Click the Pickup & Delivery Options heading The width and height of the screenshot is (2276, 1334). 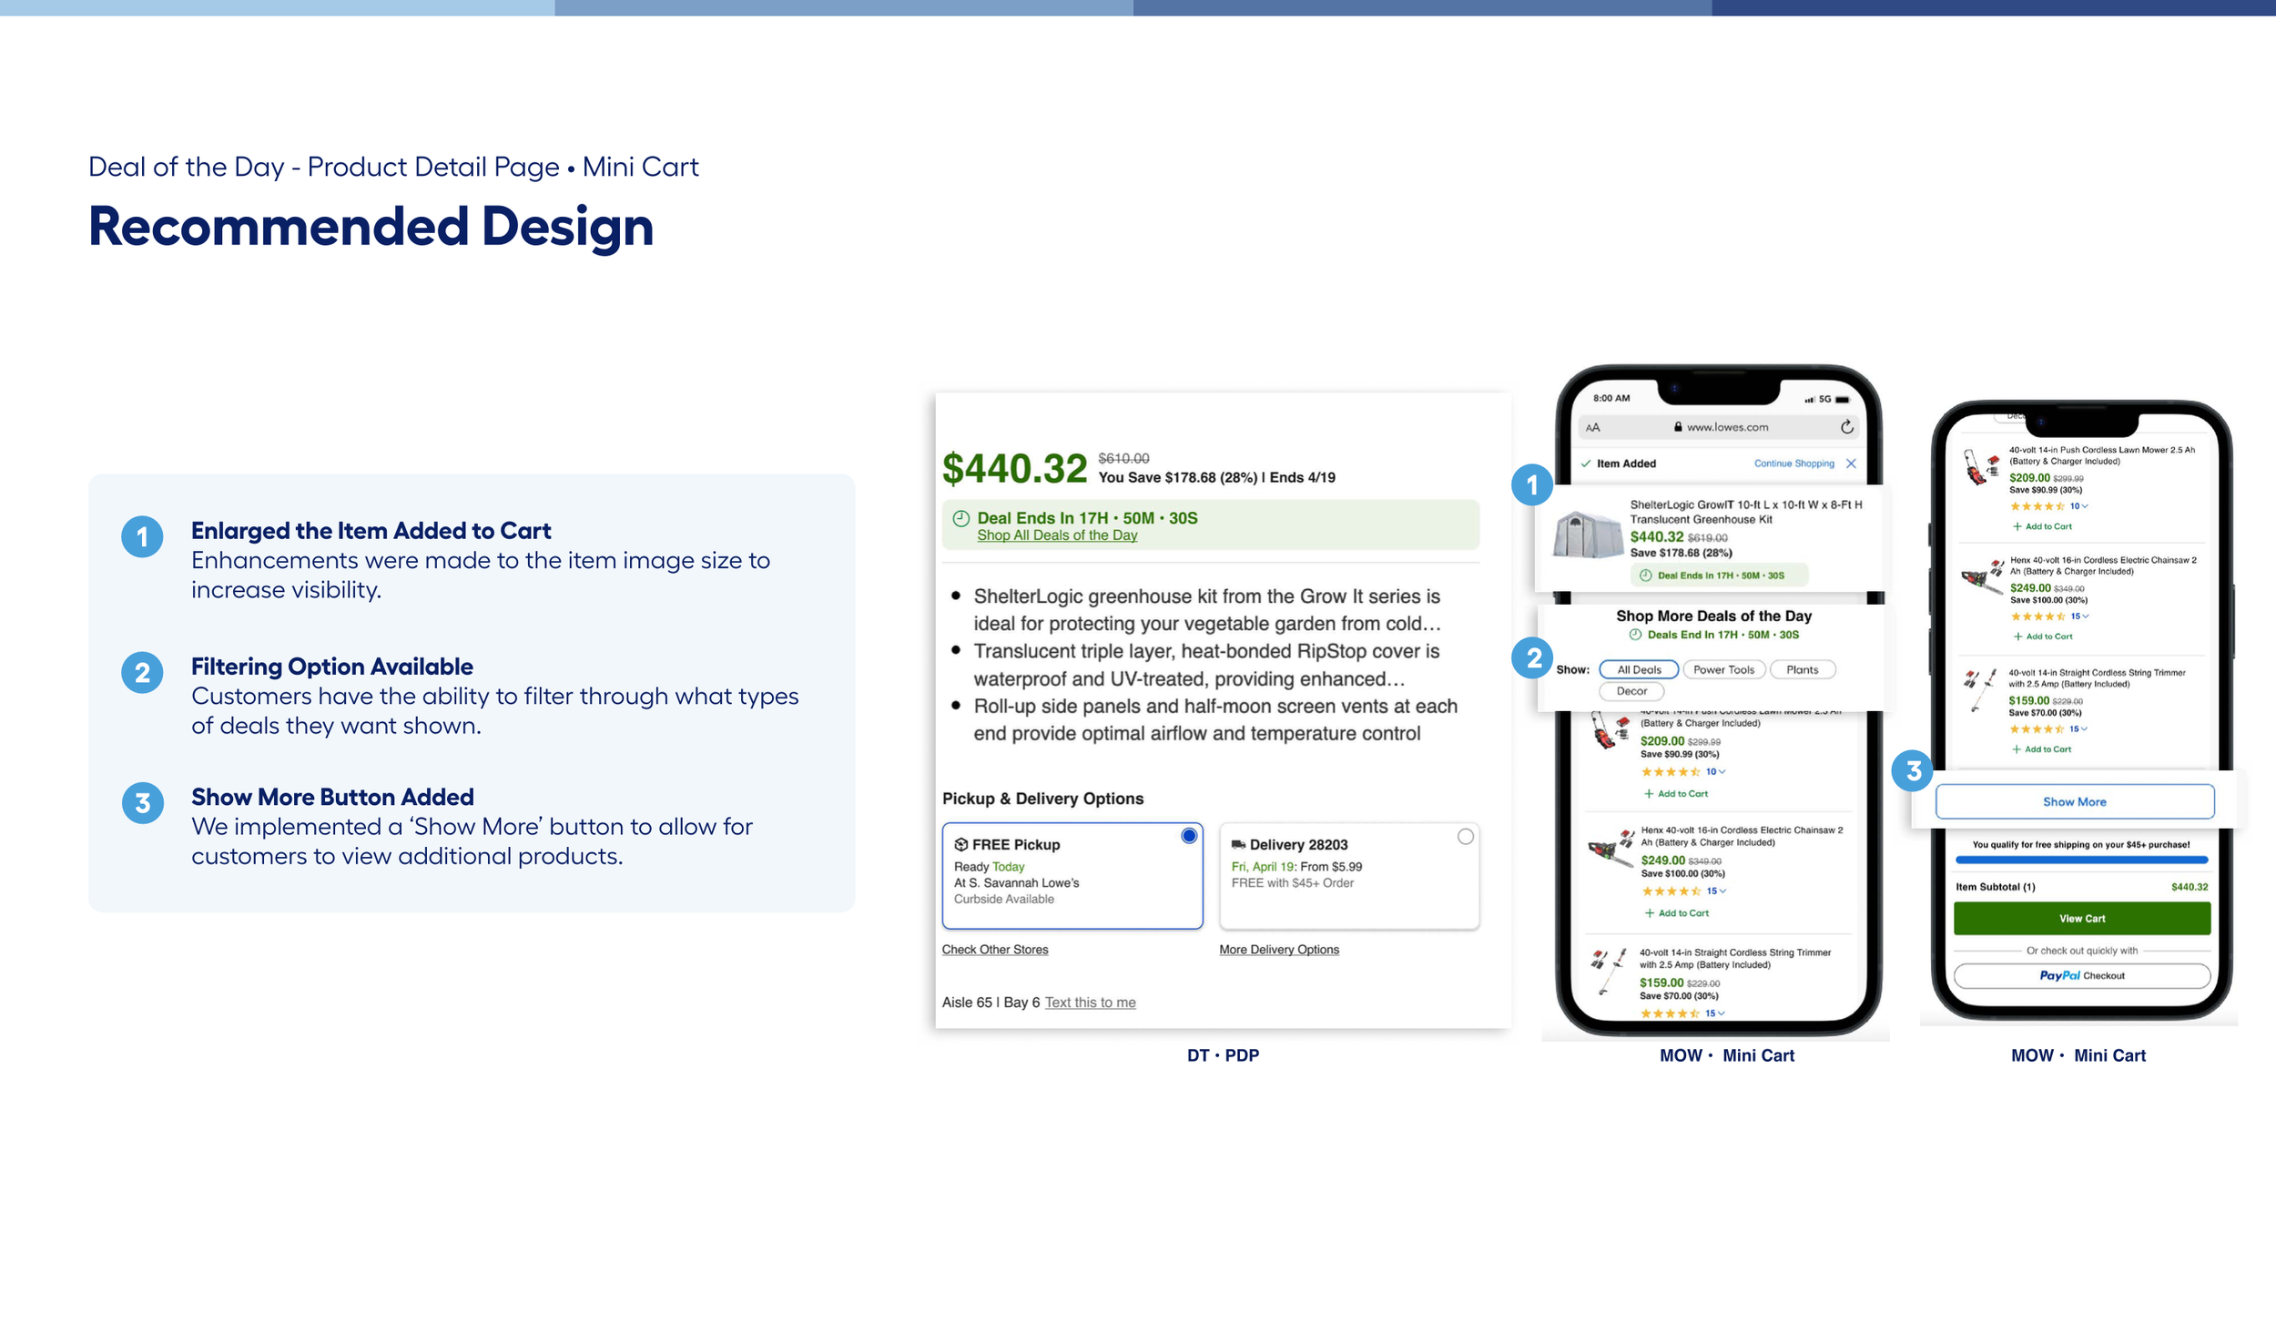tap(1042, 799)
